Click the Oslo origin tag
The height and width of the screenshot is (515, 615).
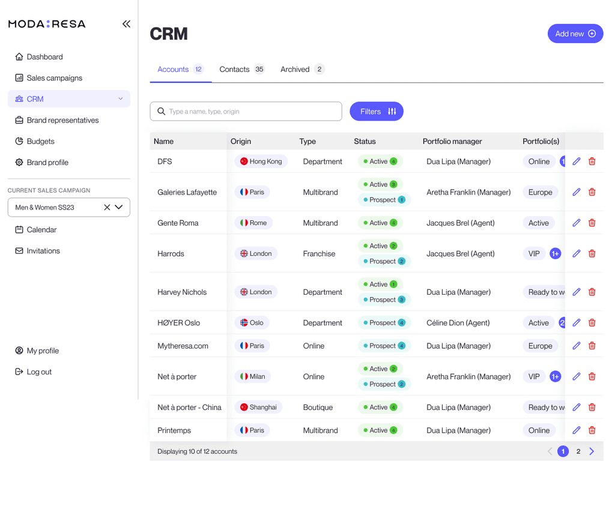252,323
